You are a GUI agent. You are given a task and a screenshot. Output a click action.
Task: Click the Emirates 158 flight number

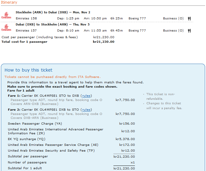26,18
